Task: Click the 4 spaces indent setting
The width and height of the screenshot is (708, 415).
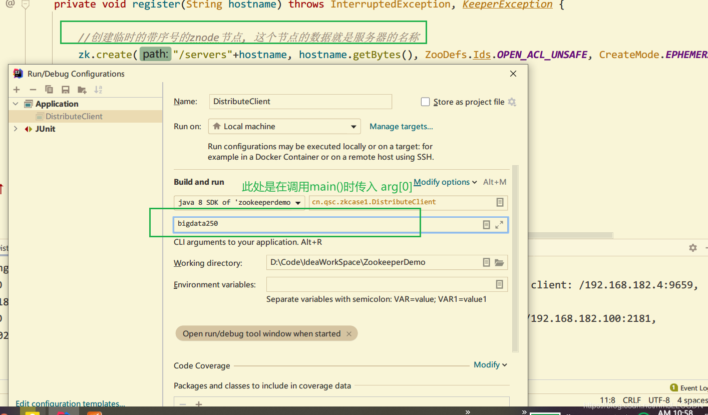Action: [x=692, y=400]
